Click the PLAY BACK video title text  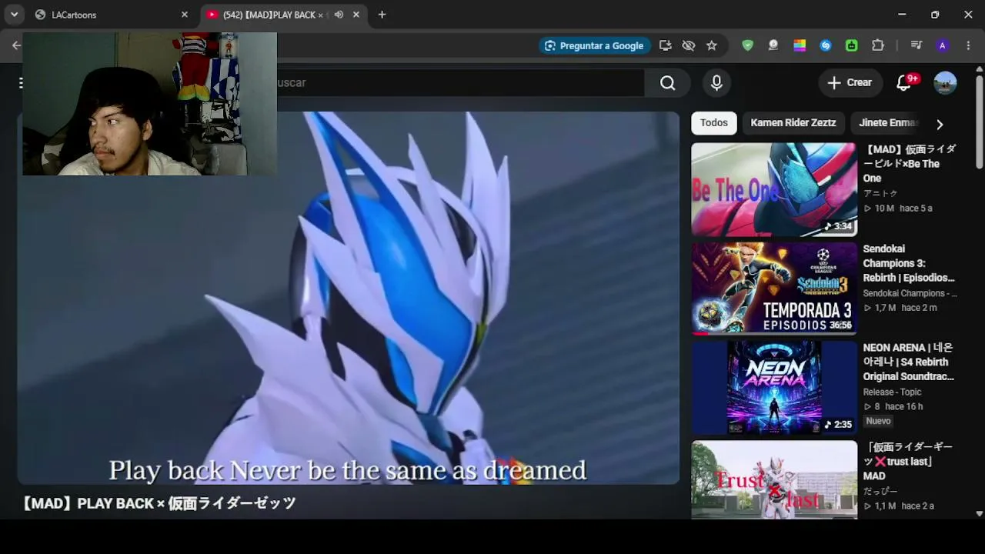(x=159, y=503)
